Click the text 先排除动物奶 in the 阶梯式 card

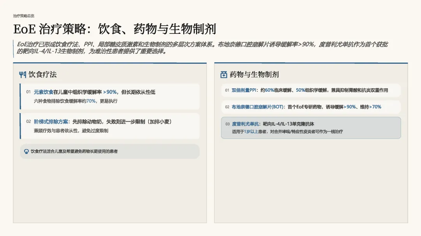click(87, 122)
